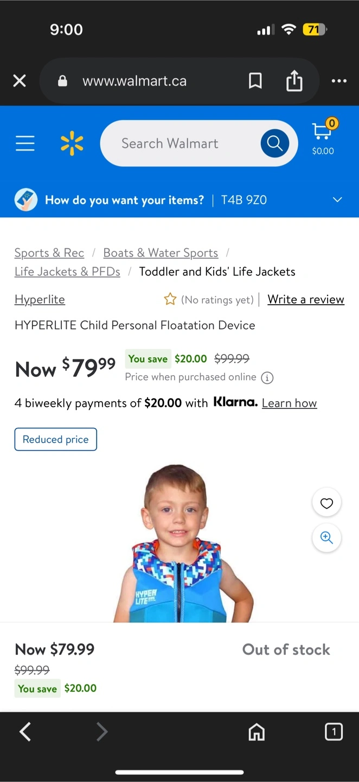Image resolution: width=359 pixels, height=782 pixels.
Task: Tap the Search Walmart input field
Action: (179, 143)
